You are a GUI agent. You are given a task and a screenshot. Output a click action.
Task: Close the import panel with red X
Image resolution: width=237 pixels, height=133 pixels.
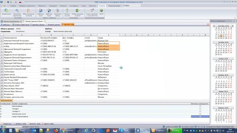click(x=208, y=25)
